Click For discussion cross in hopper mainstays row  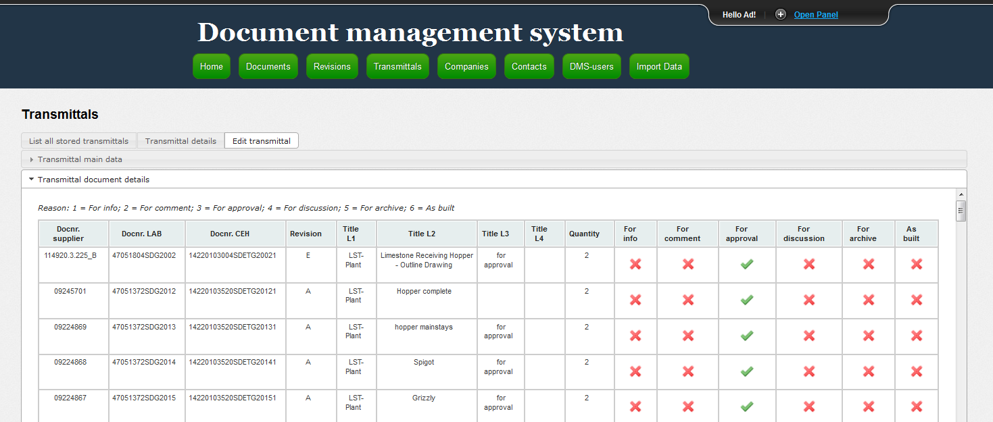click(809, 336)
